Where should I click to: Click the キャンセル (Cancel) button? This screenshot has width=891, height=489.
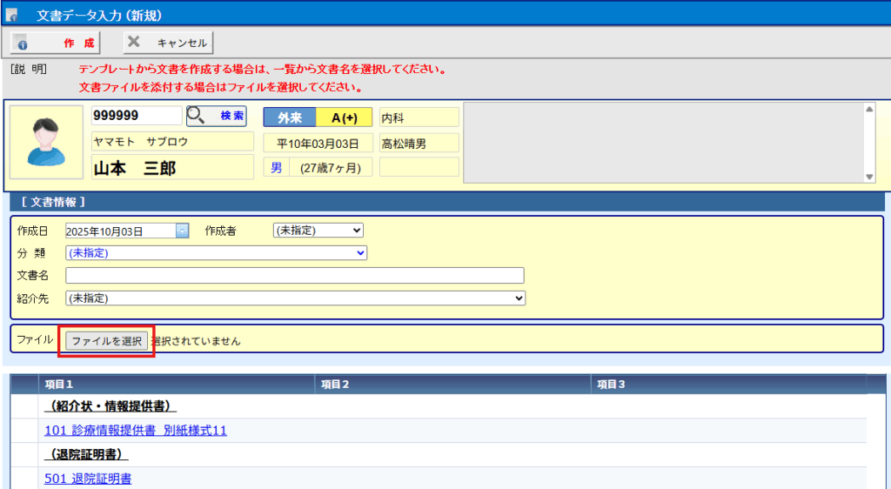point(167,43)
